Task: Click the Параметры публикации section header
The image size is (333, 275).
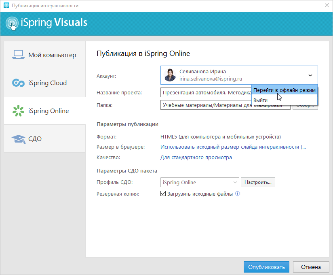Action: click(x=127, y=124)
